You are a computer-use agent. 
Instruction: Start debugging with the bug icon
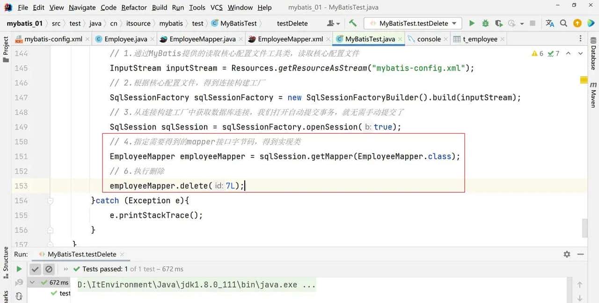[485, 23]
